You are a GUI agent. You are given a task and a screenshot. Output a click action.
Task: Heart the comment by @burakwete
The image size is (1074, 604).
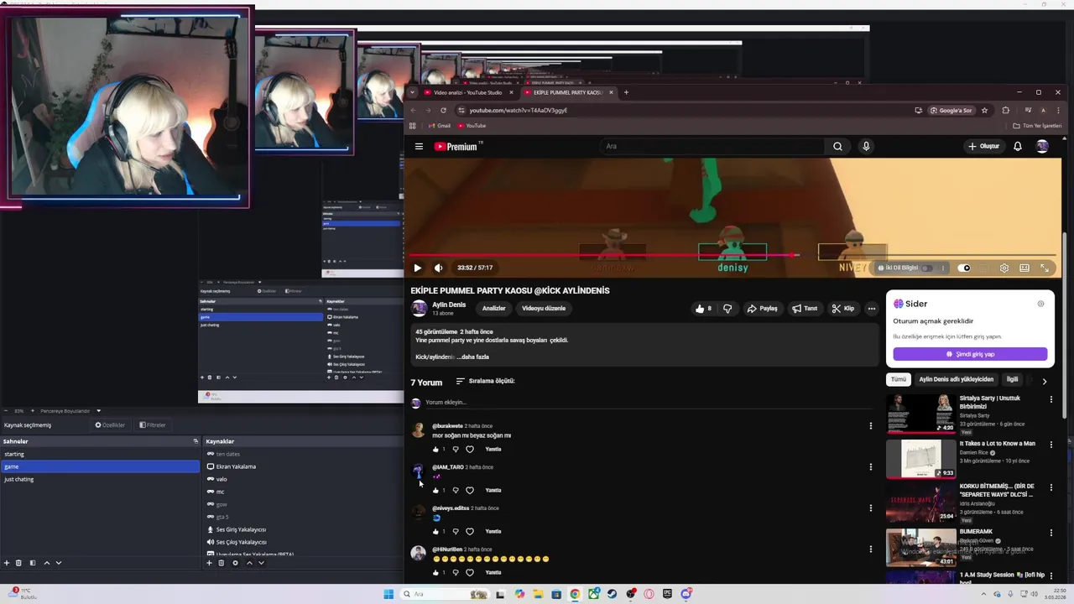(x=470, y=449)
